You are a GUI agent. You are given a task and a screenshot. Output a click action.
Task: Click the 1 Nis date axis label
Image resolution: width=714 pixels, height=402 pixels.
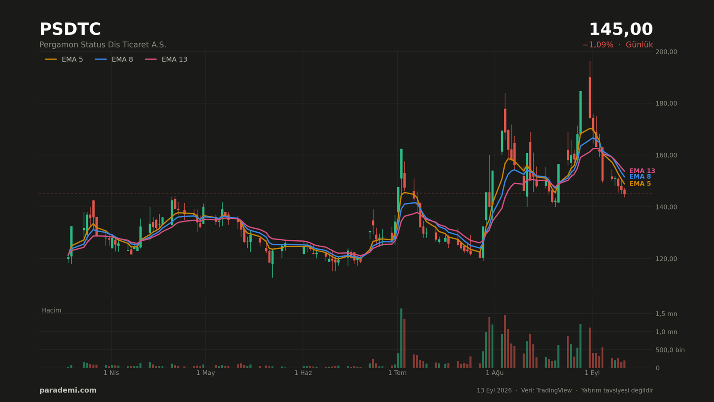click(x=111, y=373)
